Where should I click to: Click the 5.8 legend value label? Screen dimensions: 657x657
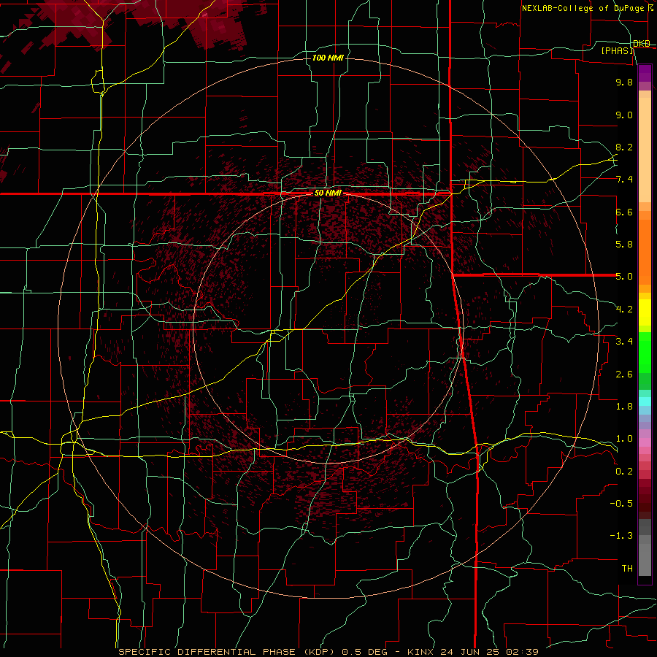point(624,245)
